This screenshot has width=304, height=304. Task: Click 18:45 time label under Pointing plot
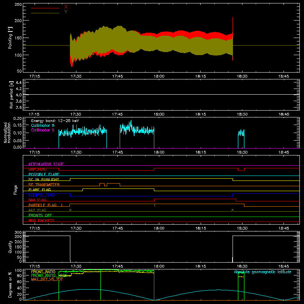click(283, 76)
